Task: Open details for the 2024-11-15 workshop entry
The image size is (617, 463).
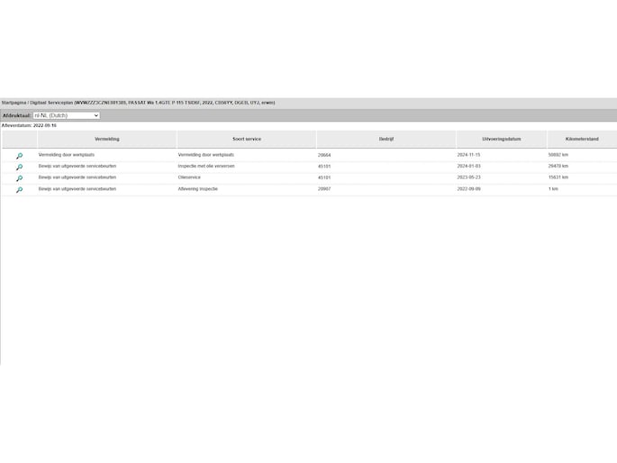Action: pos(19,156)
